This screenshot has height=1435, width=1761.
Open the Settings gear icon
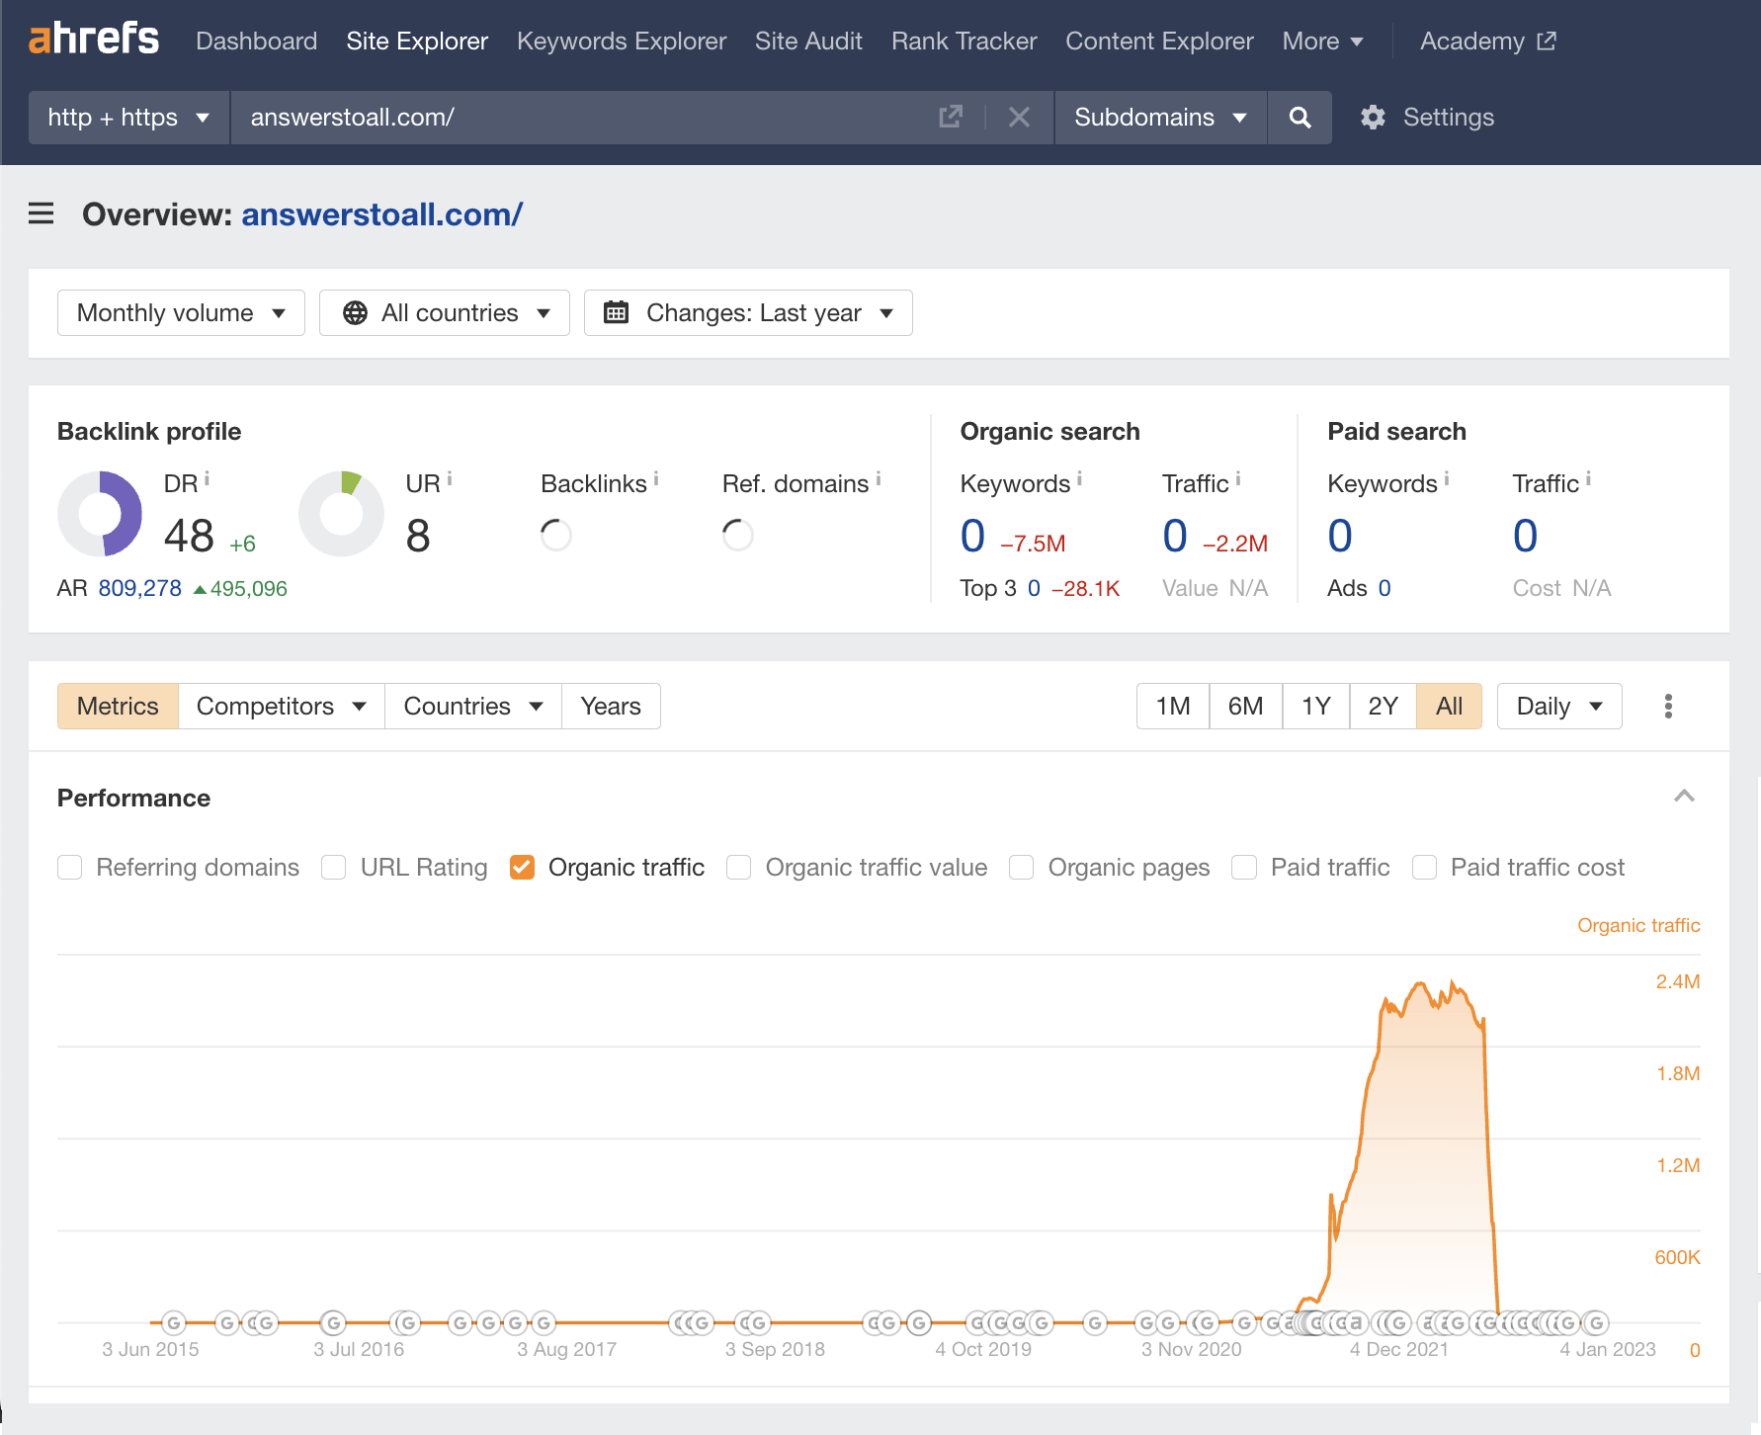click(x=1373, y=118)
